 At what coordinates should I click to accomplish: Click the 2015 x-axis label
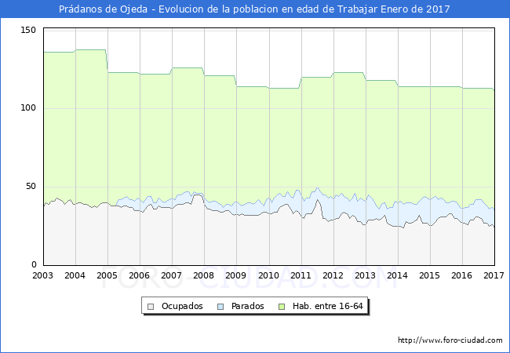pos(430,275)
